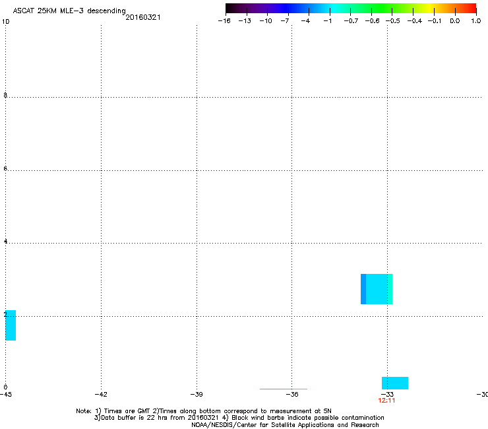Click the 'Data buffer is 22 hrs' note line
Viewport: 488px width, 429px height.
239,418
